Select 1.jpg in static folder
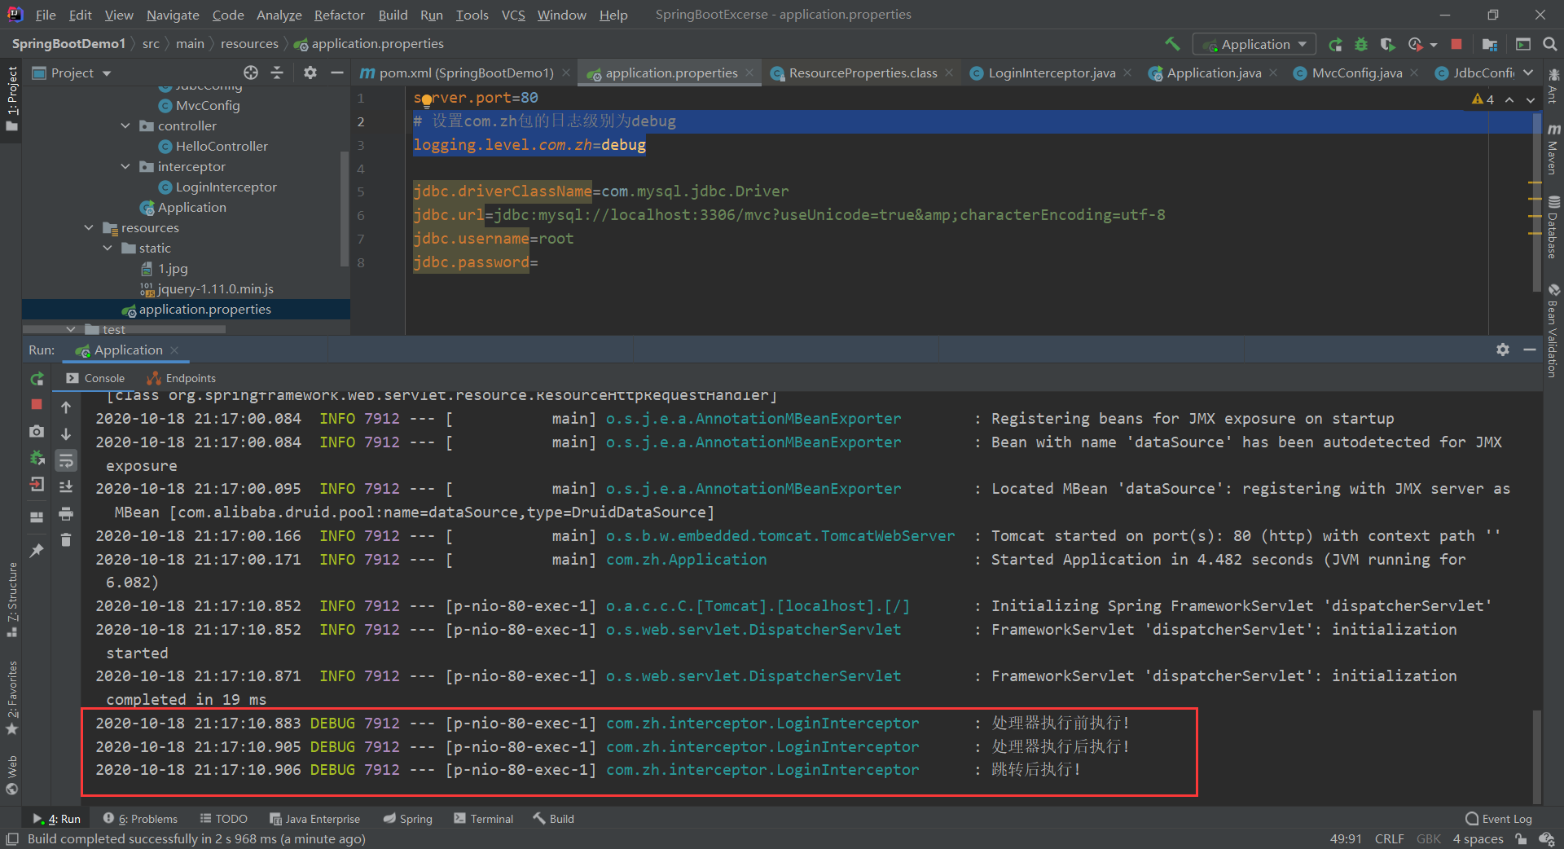The image size is (1564, 849). pos(173,268)
